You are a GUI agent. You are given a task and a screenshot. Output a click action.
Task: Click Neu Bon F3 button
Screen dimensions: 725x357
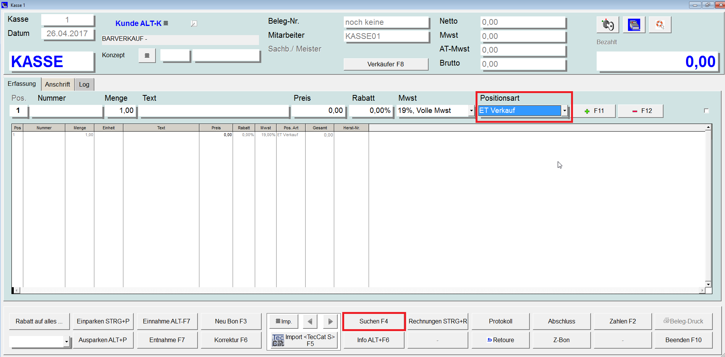point(231,322)
